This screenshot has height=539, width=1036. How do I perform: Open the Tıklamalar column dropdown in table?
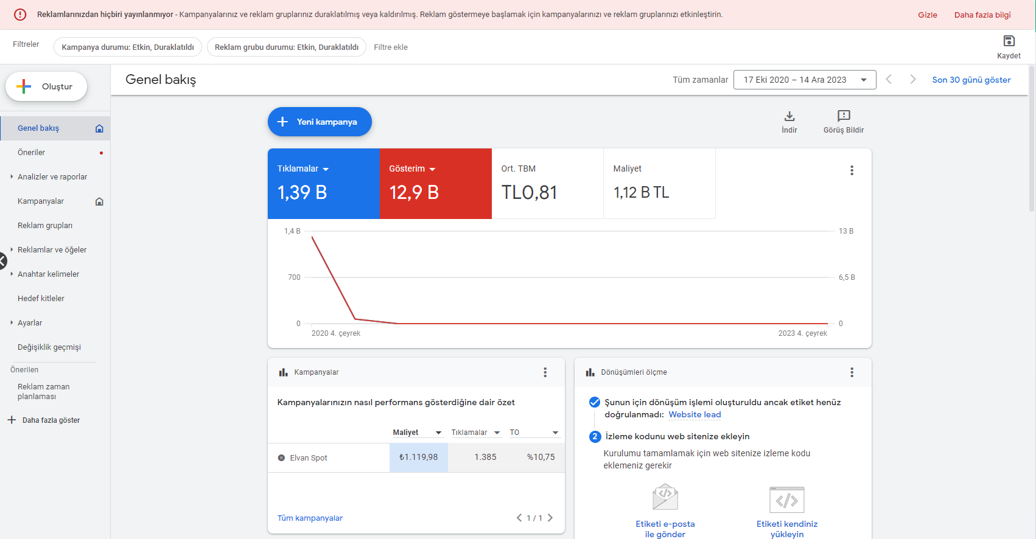[x=497, y=433]
